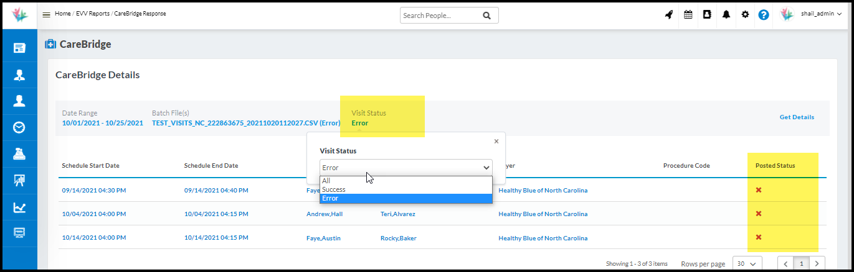Open Faye,Austin in 10/14/2021 row
The width and height of the screenshot is (854, 272).
(x=323, y=238)
